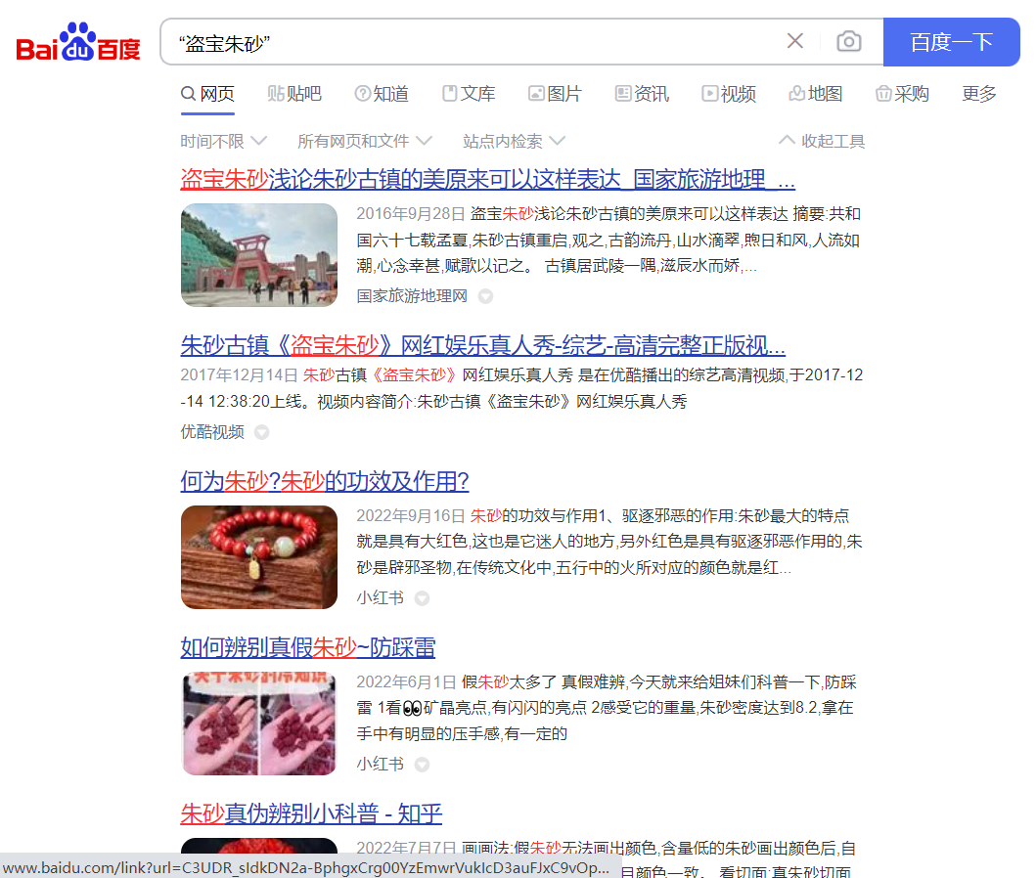Screen dimensions: 1036x878
Task: Go to 地图 map tab
Action: click(x=816, y=94)
